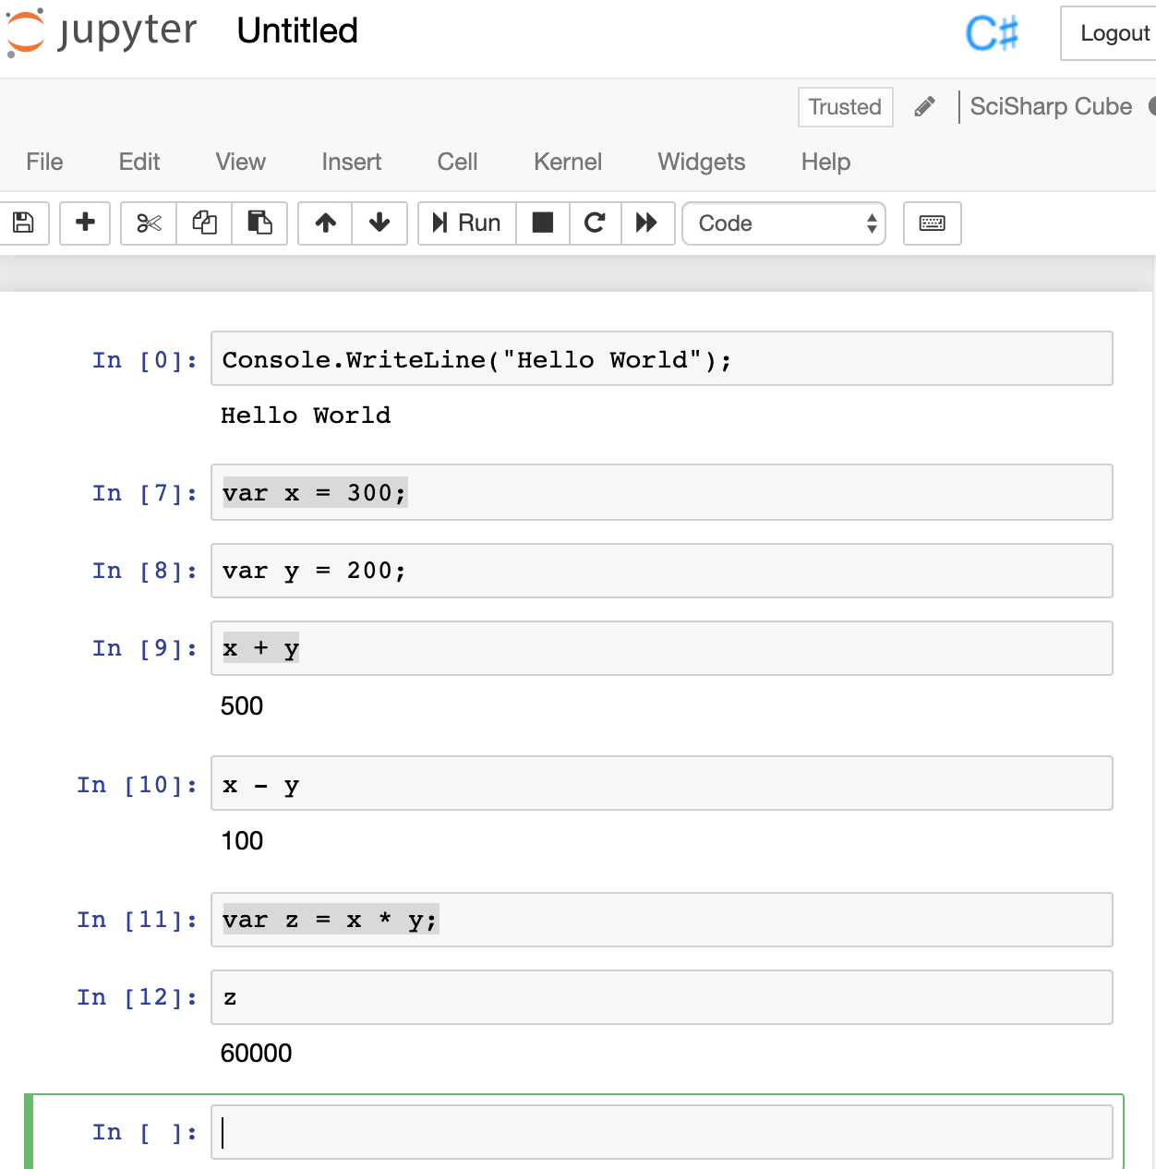Click the Logout button

[1118, 33]
